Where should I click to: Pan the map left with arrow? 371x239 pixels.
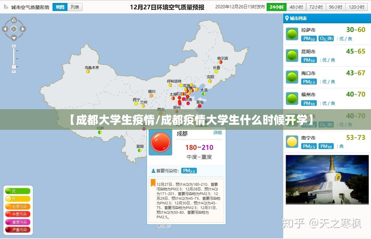(x=5, y=29)
